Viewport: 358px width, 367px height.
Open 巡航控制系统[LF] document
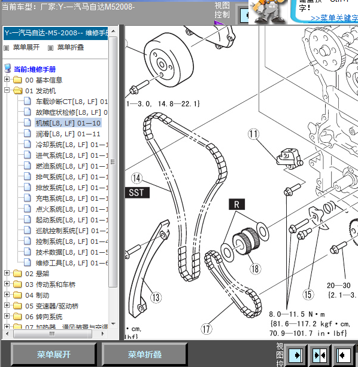pyautogui.click(x=71, y=231)
